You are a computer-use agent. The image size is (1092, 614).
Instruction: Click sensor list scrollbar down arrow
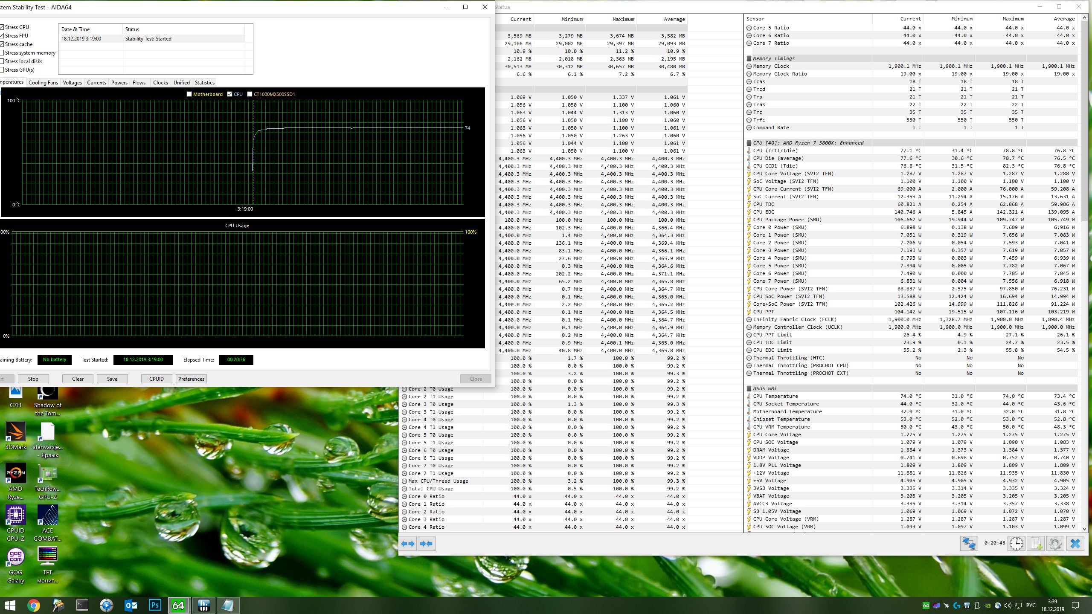1085,529
